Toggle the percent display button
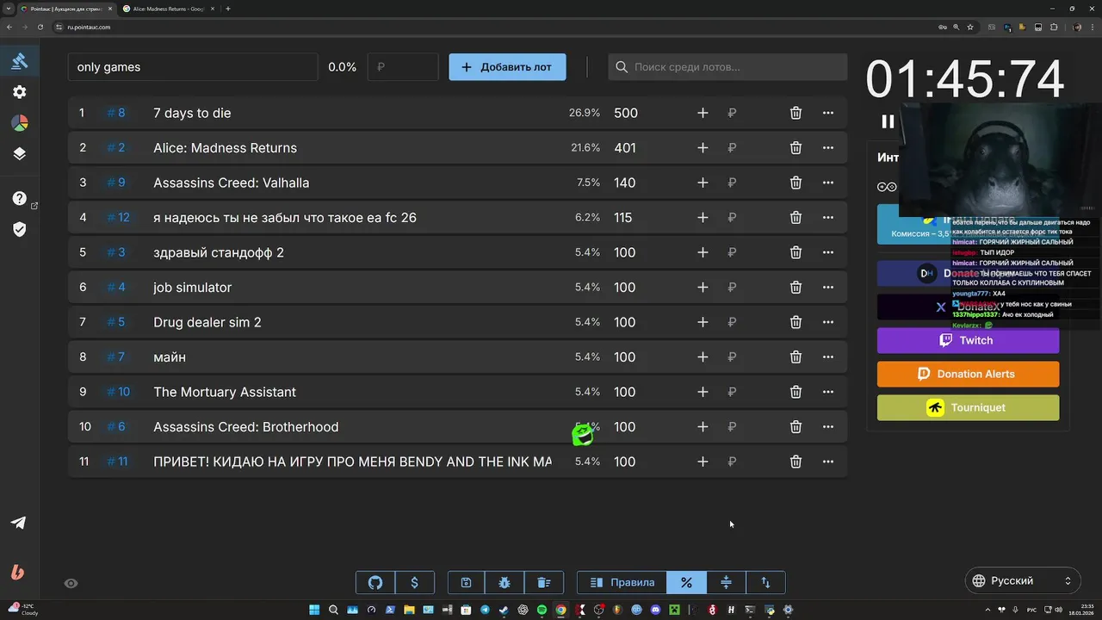This screenshot has width=1102, height=620. pos(686,582)
